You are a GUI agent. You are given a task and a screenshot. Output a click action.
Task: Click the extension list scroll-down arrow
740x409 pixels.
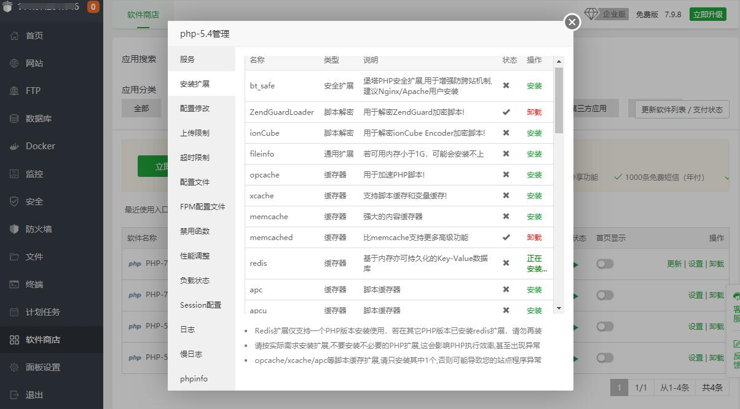point(559,308)
